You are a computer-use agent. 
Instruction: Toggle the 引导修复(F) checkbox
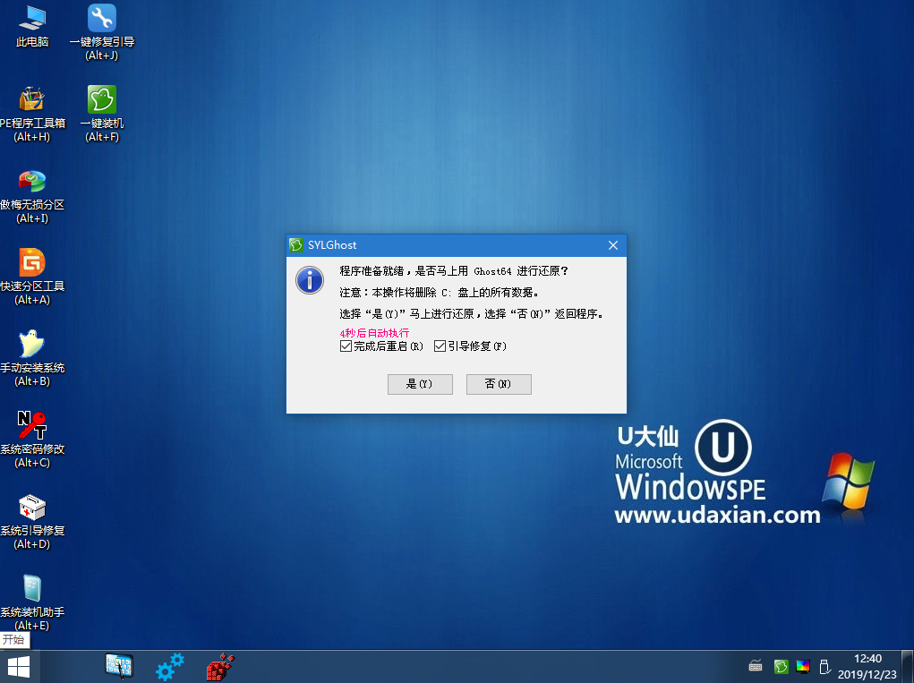pos(440,346)
